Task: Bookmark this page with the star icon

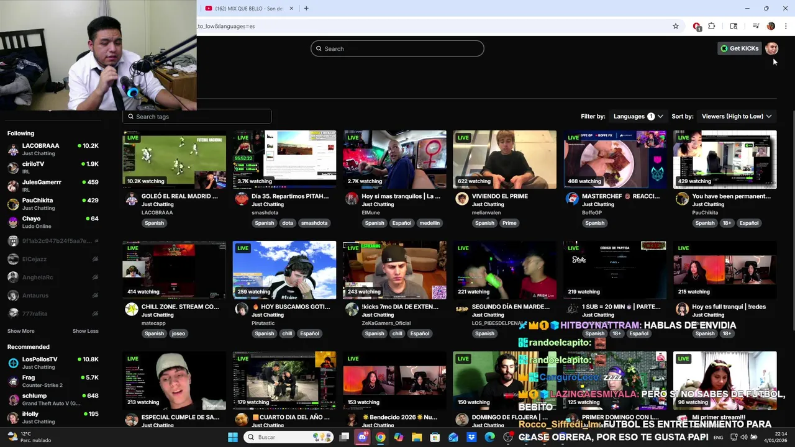Action: [x=676, y=26]
